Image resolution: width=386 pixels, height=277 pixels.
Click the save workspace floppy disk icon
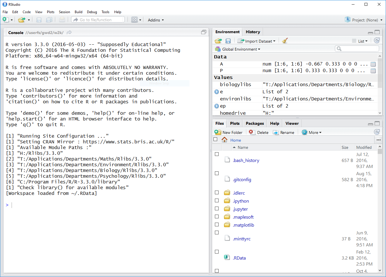pos(228,41)
